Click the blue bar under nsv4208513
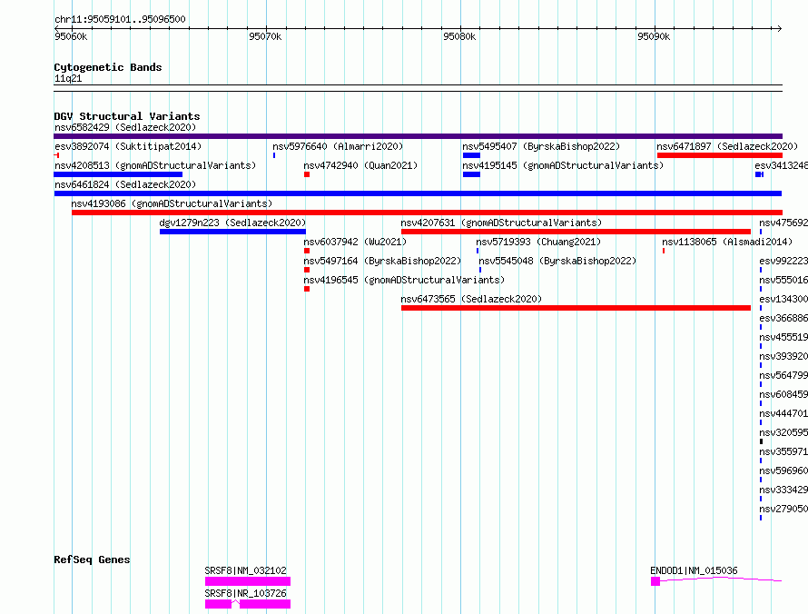 click(x=118, y=174)
